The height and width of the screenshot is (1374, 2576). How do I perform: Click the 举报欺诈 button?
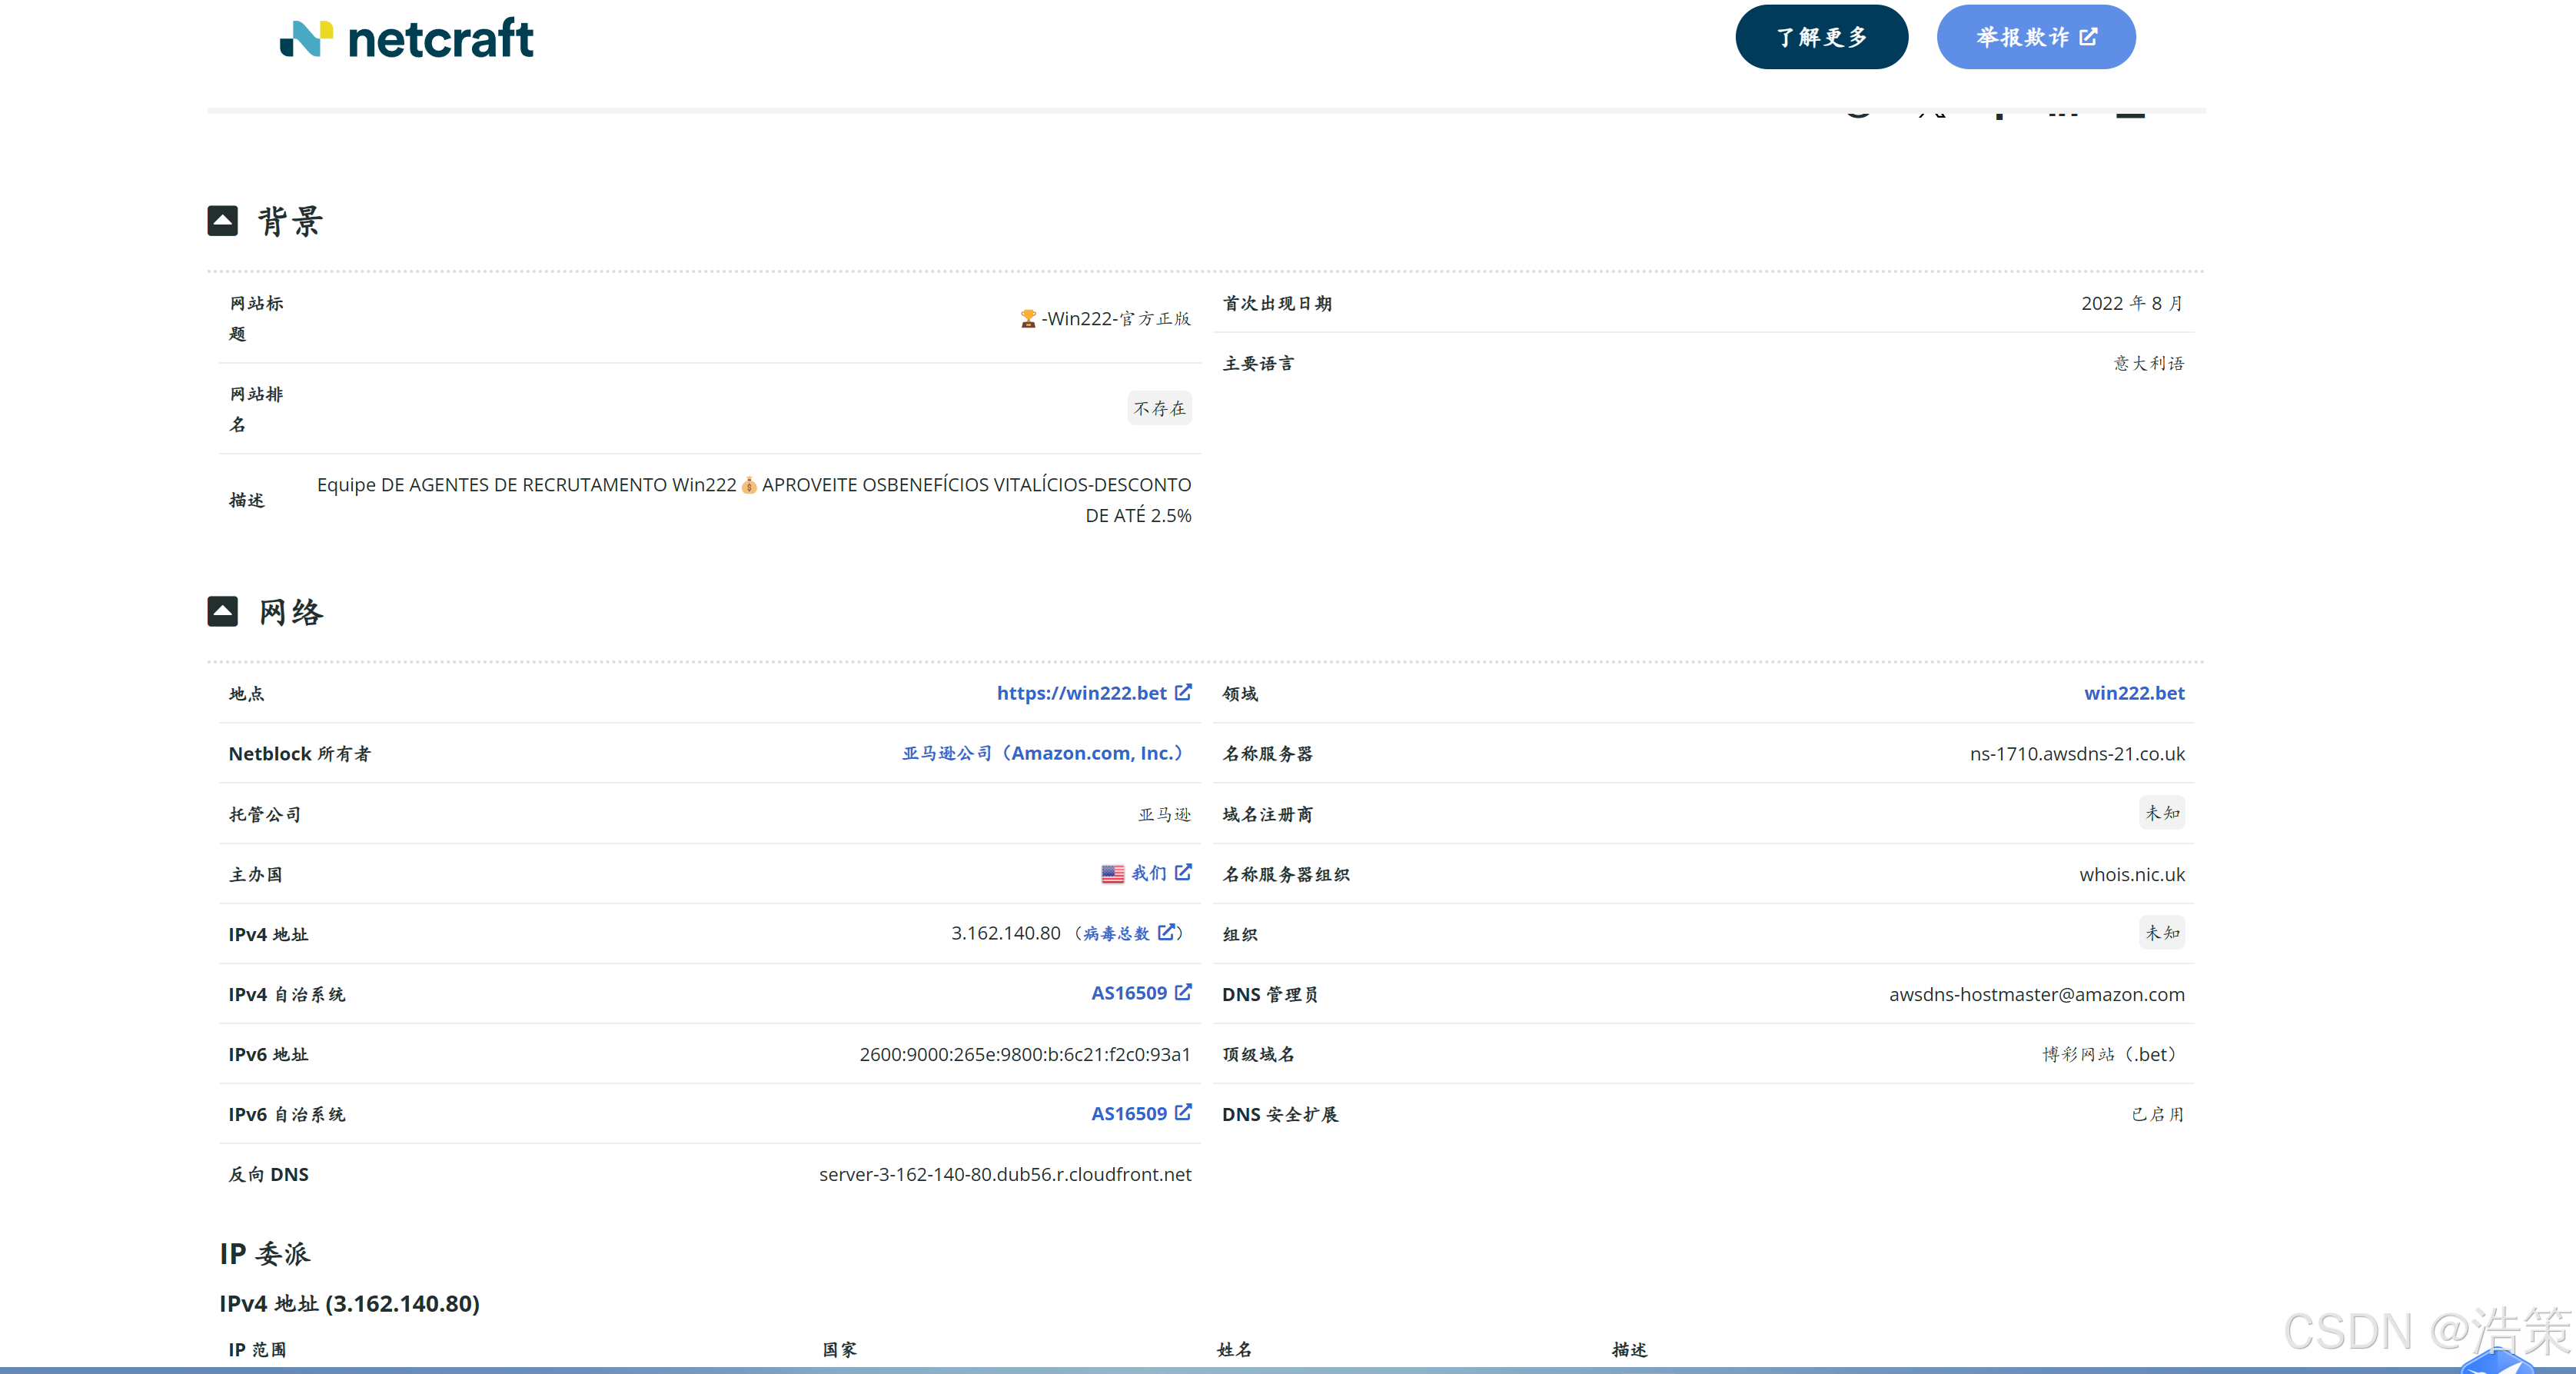(2035, 37)
